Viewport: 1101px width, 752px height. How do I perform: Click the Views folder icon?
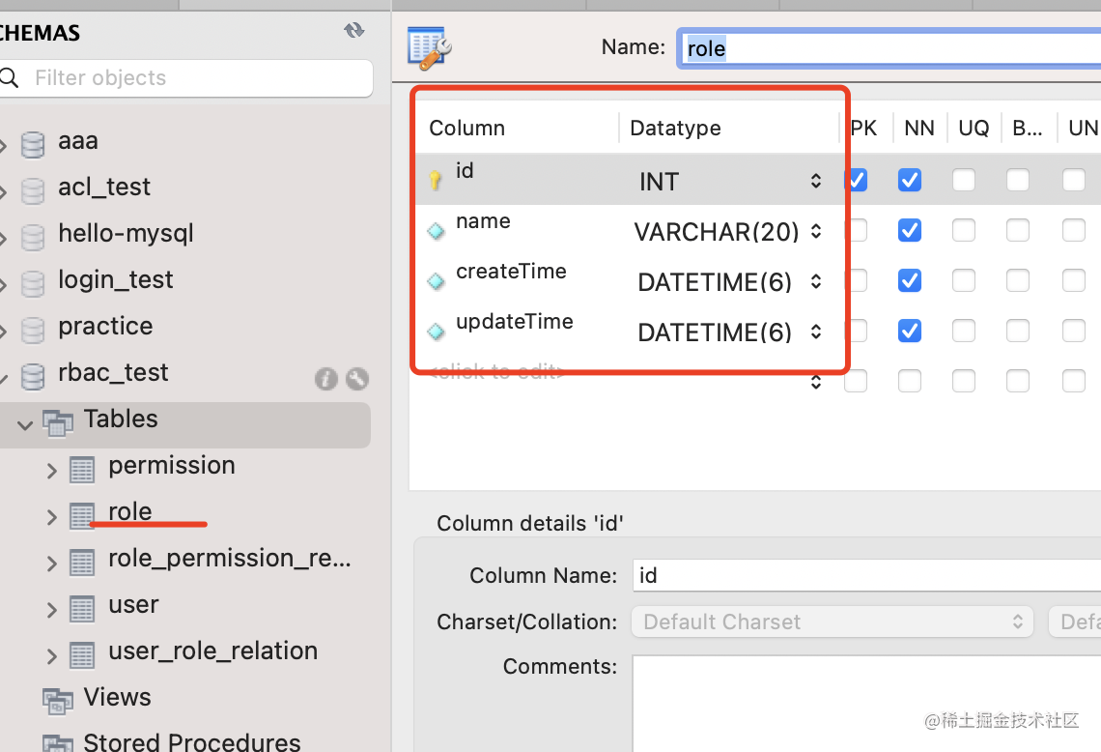pos(58,700)
